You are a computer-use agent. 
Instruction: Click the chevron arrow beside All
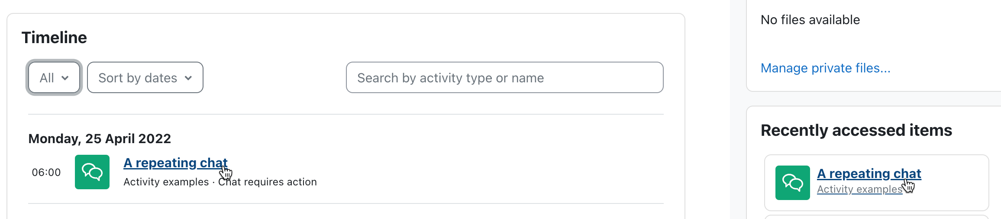(x=65, y=78)
